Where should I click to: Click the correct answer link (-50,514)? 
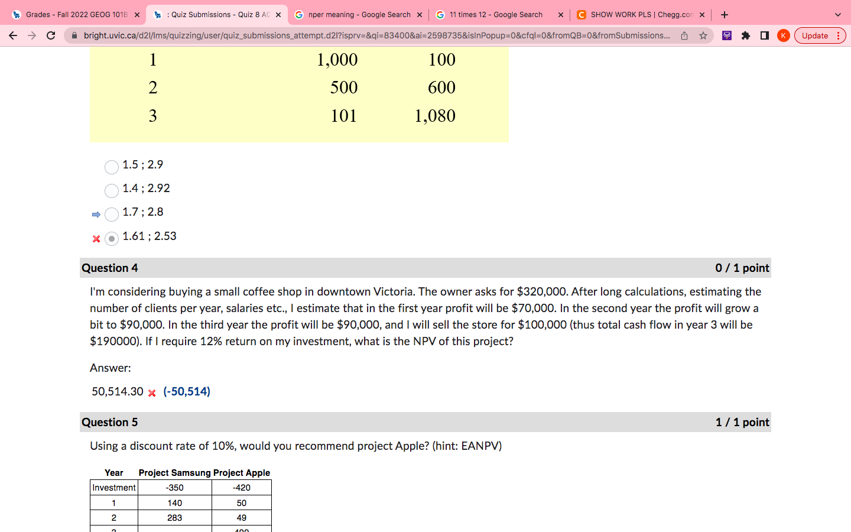tap(187, 391)
